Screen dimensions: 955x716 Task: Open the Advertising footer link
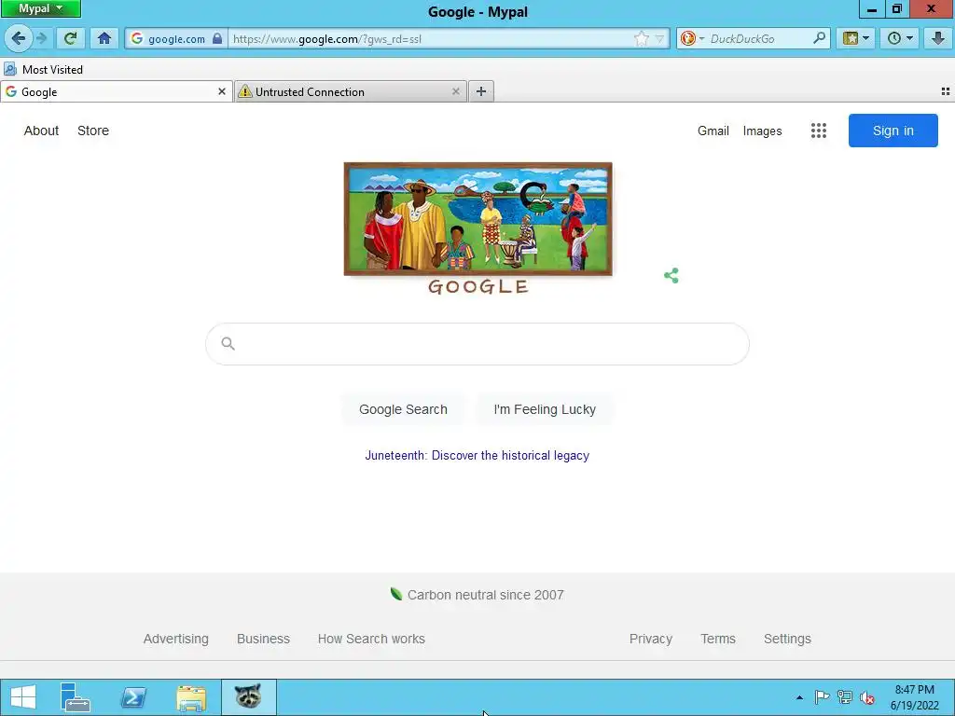point(176,639)
